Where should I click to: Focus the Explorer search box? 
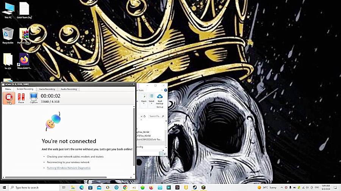tap(156, 116)
